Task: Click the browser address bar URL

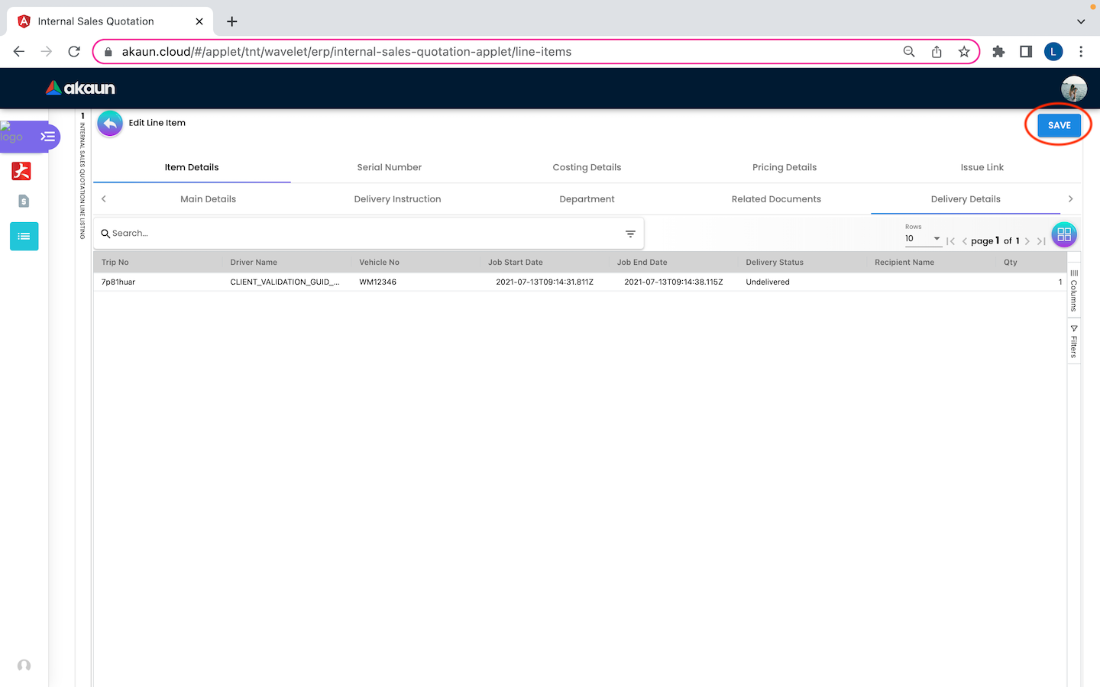Action: tap(347, 52)
